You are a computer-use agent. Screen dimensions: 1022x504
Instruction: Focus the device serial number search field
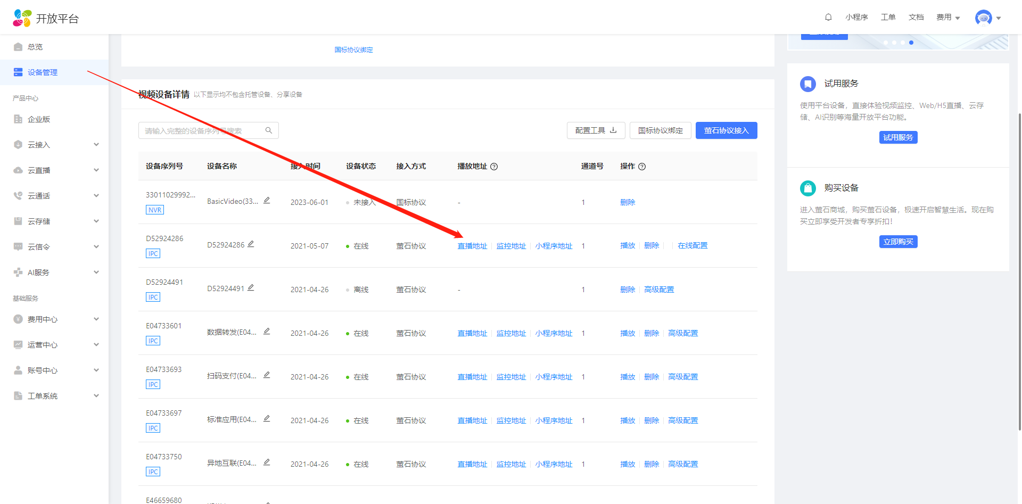pos(209,130)
